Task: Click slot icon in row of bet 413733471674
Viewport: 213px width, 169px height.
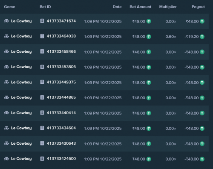Action: [6, 21]
